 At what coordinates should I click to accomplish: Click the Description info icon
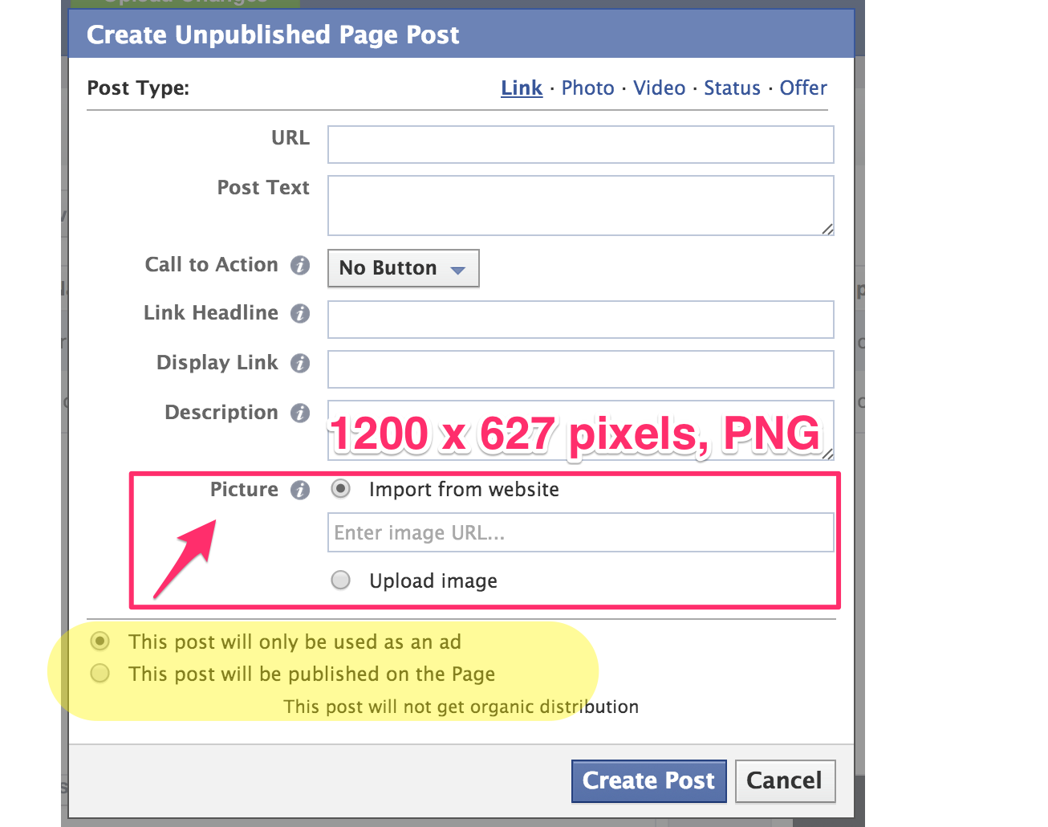[x=300, y=413]
